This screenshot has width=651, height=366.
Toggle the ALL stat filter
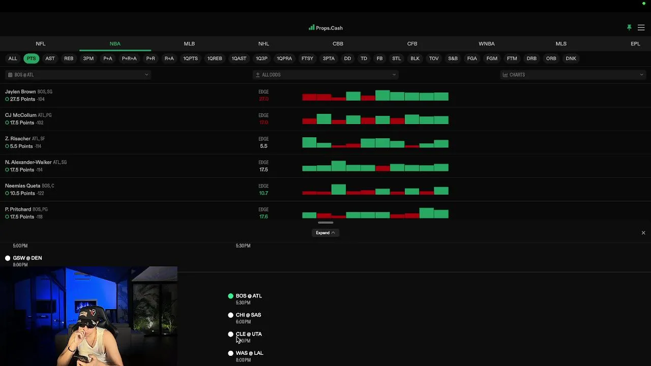13,58
